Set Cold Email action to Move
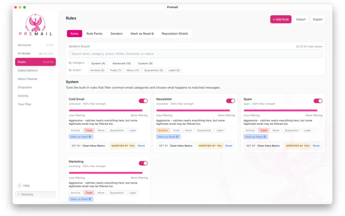345x216 pixels. 101,130
